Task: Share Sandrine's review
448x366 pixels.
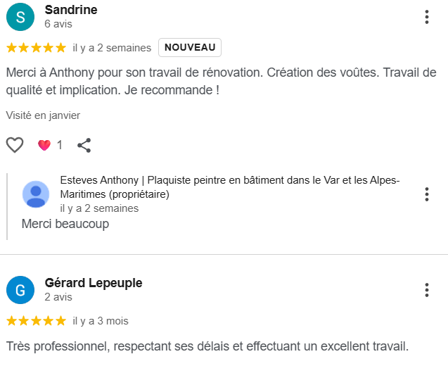Action: point(84,145)
